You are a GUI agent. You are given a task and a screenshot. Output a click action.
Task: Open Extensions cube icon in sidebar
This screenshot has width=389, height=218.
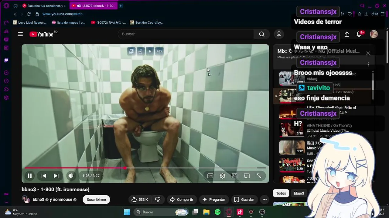[x=6, y=89]
